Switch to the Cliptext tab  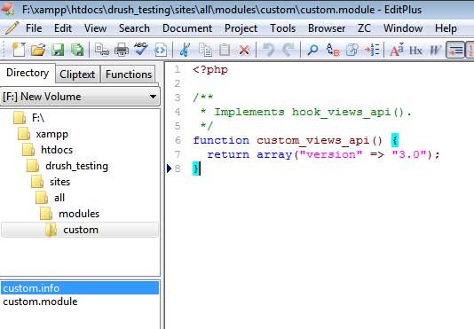[77, 74]
